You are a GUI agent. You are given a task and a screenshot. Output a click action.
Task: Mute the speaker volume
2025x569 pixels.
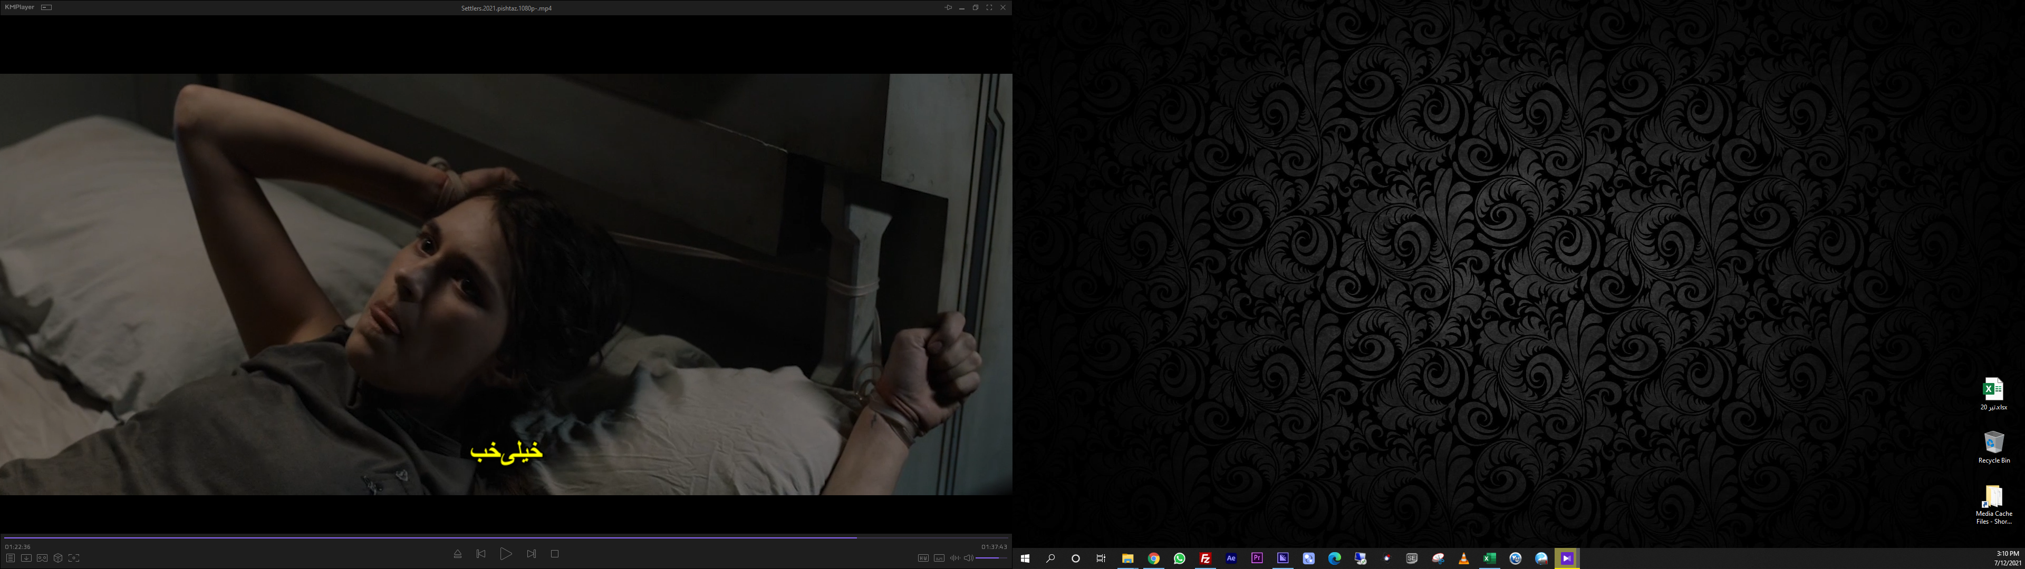[969, 558]
